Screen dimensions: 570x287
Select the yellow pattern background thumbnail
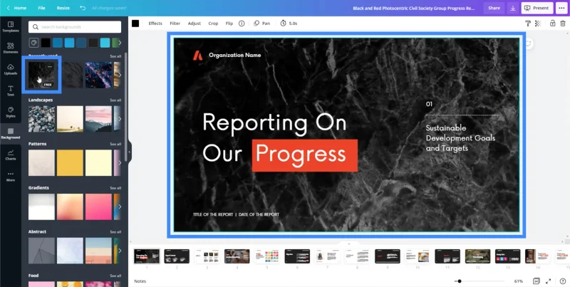pyautogui.click(x=70, y=163)
